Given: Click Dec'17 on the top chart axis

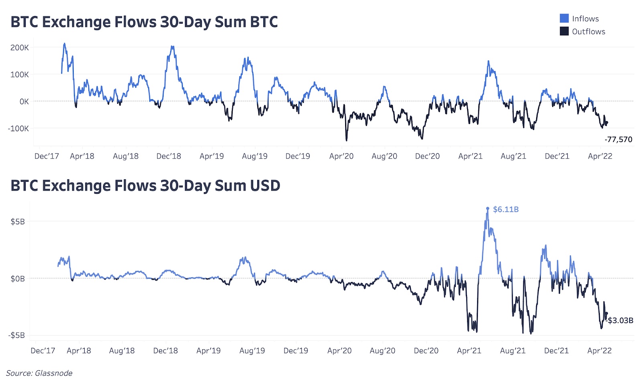Looking at the screenshot, I should click(47, 156).
